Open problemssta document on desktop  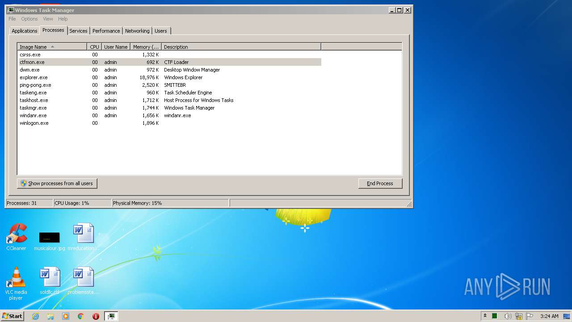tap(83, 281)
